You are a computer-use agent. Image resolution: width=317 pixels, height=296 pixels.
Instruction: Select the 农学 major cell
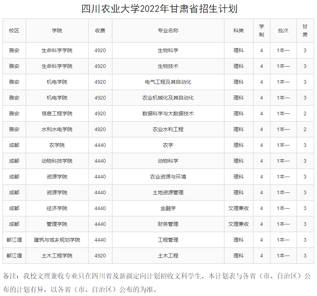pyautogui.click(x=168, y=145)
